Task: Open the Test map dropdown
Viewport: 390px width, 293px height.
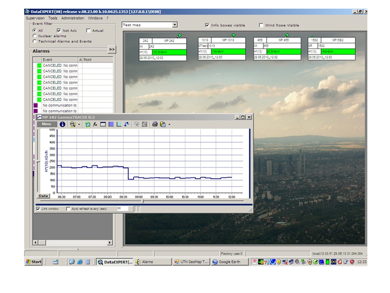Action: 175,24
